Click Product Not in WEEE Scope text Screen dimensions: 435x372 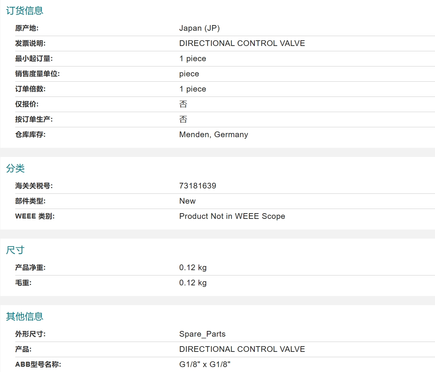click(x=232, y=216)
